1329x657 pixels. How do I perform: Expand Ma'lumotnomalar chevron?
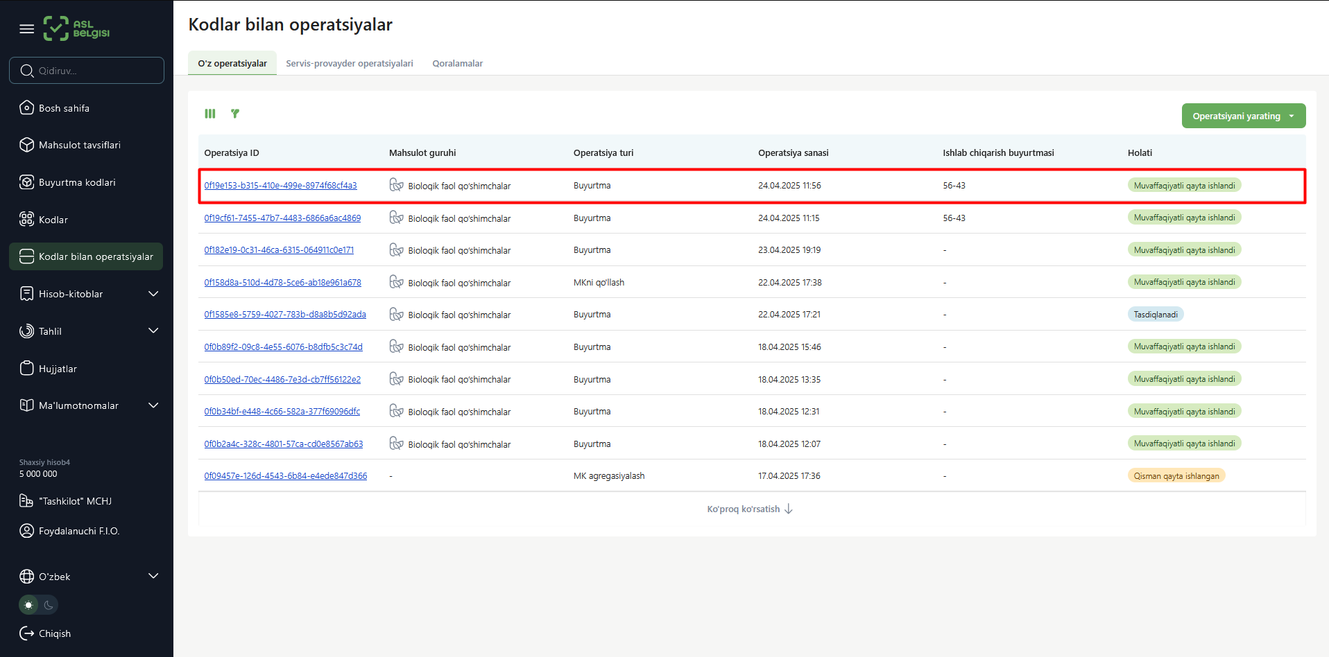tap(153, 405)
